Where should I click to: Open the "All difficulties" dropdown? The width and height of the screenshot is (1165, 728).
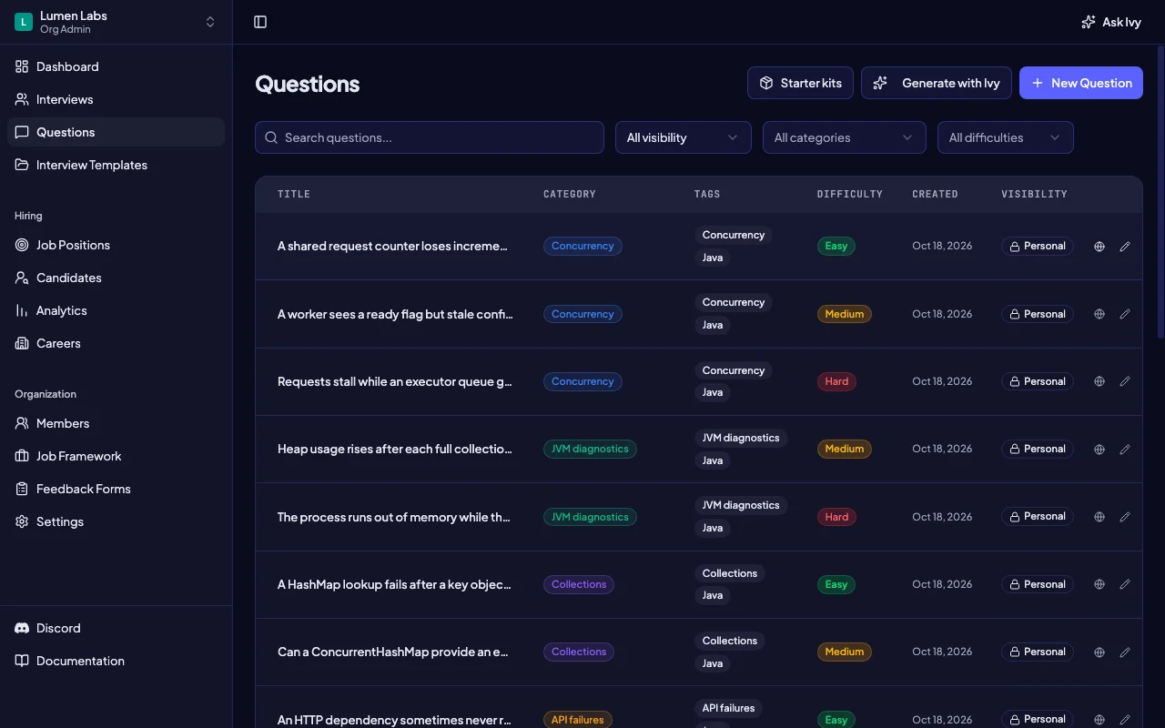click(1006, 137)
